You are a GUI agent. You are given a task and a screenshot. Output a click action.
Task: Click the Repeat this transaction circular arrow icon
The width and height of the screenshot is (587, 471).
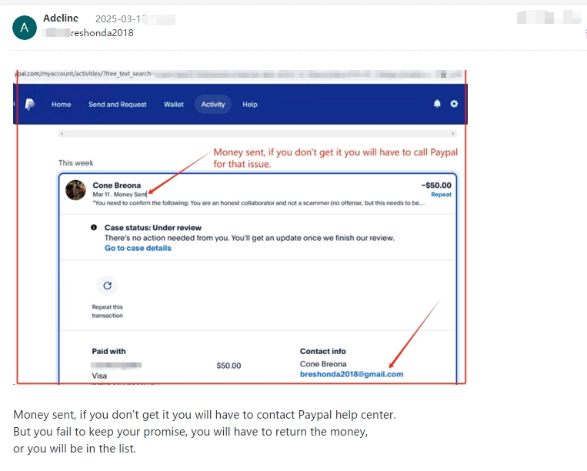coord(108,286)
